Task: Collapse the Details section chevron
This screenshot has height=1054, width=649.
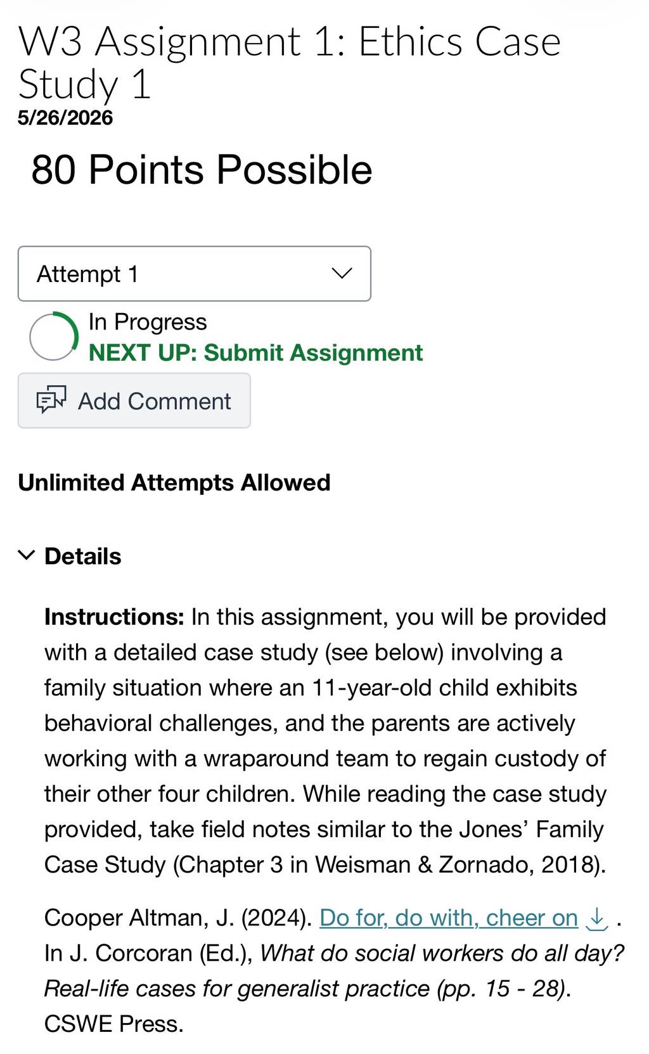Action: (27, 555)
